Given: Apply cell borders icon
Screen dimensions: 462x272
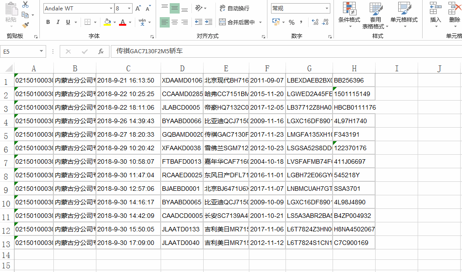Looking at the screenshot, I should click(x=87, y=22).
